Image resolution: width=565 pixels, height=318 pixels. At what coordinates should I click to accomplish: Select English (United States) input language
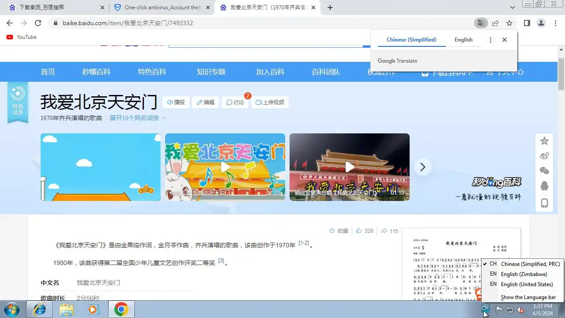523,284
